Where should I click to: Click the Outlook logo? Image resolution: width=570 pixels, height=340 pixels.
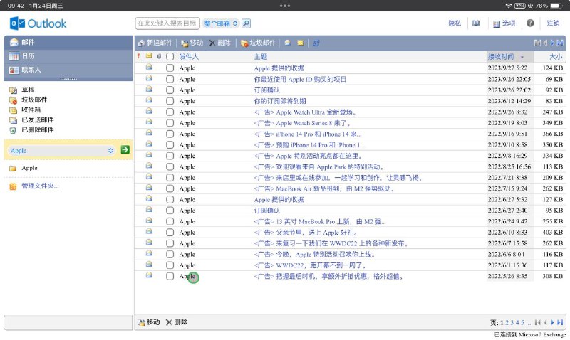[38, 23]
